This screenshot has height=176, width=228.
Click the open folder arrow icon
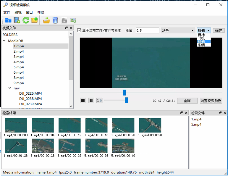pos(46,20)
